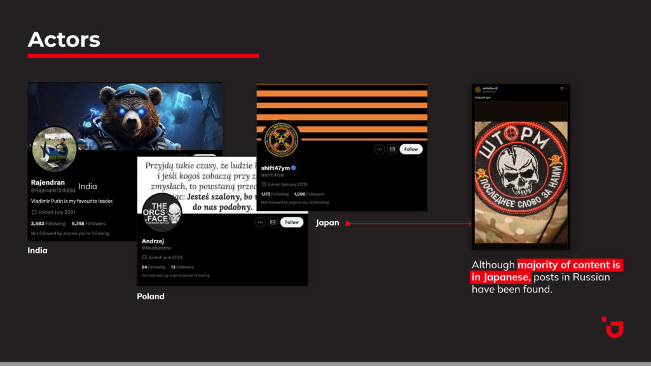Click the more options icon on Andrzej profile
Screen dimensions: 651x366
pyautogui.click(x=260, y=222)
